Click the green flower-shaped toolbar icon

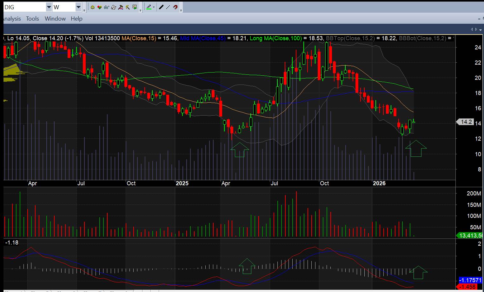coord(93,7)
